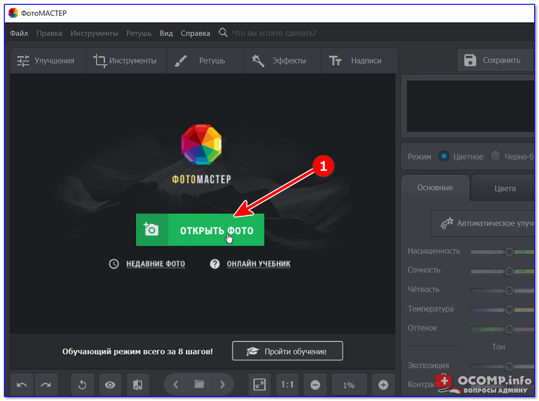The width and height of the screenshot is (539, 401).
Task: Click the Насыщенность slider handle
Action: tap(509, 252)
